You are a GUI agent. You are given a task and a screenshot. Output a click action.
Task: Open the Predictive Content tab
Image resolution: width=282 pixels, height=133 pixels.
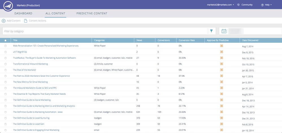[x=92, y=13]
